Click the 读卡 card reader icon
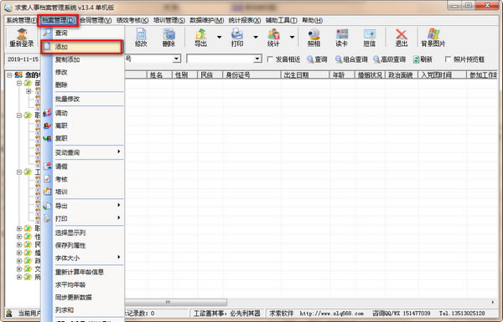This screenshot has height=322, width=503. (342, 38)
